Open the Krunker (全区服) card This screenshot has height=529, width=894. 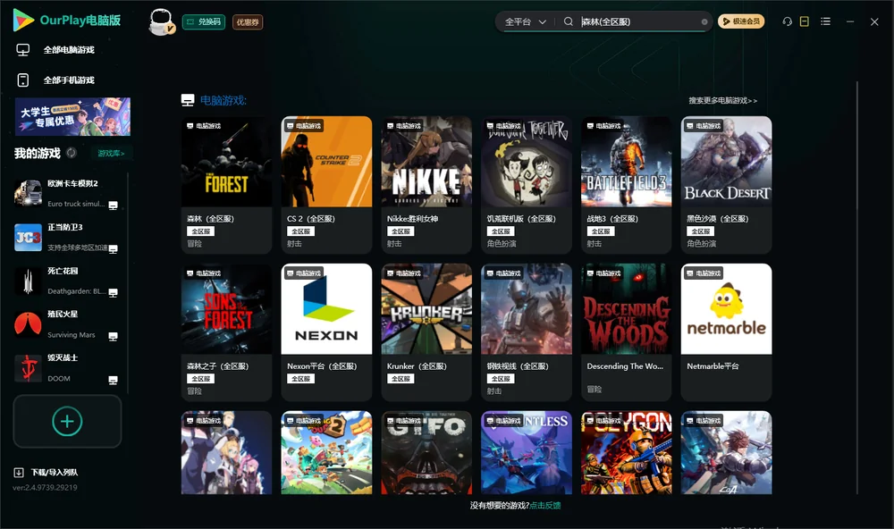(426, 332)
